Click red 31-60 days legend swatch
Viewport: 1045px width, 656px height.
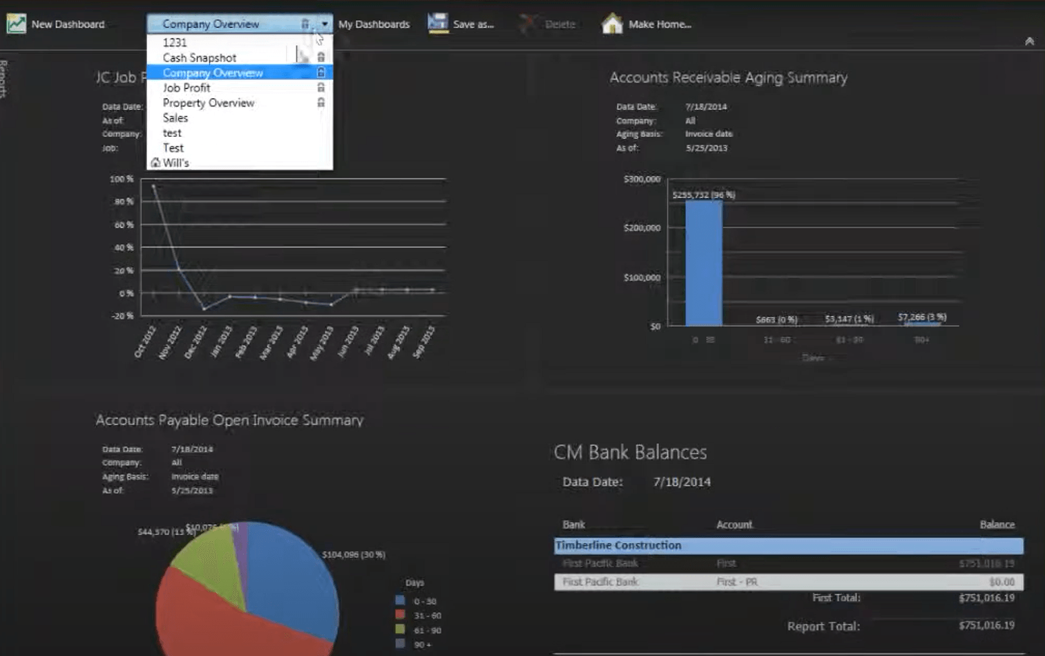tap(400, 615)
